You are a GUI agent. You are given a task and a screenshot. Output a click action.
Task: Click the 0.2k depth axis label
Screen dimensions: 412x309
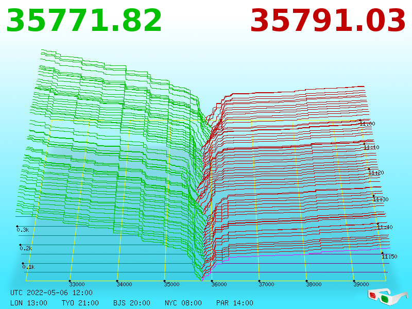[x=26, y=248]
